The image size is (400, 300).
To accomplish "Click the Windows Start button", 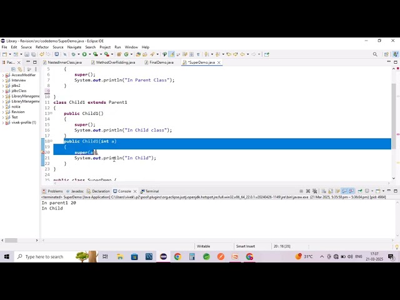I will pos(7,257).
